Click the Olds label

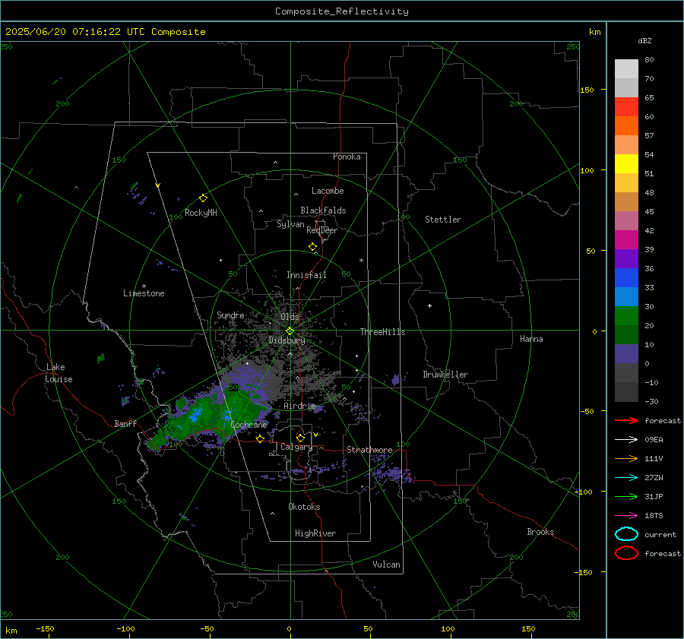click(x=290, y=317)
